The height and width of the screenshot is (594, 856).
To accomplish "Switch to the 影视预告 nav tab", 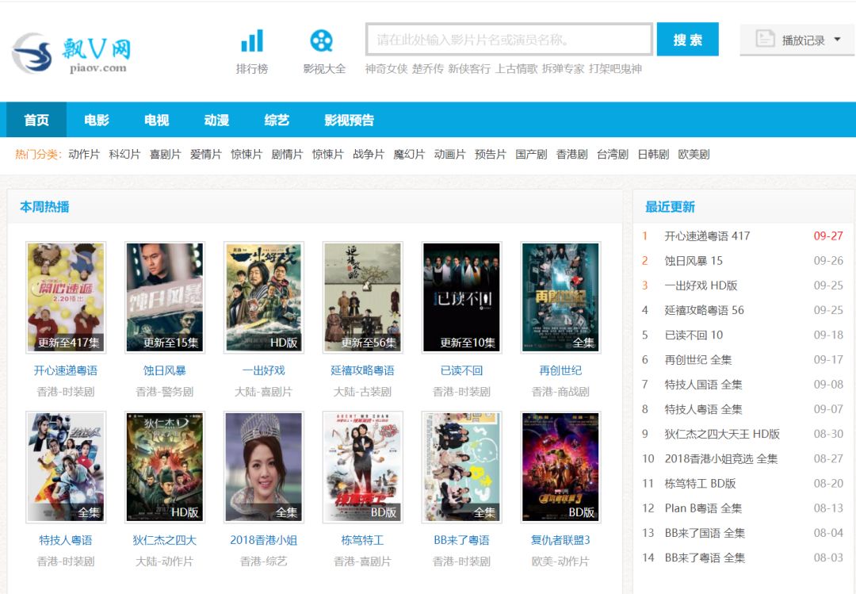I will (350, 120).
